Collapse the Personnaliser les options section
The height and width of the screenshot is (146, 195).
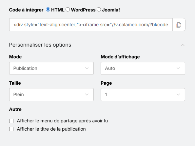(183, 45)
